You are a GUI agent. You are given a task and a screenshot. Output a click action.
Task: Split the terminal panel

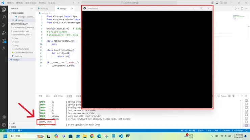pyautogui.click(x=229, y=96)
